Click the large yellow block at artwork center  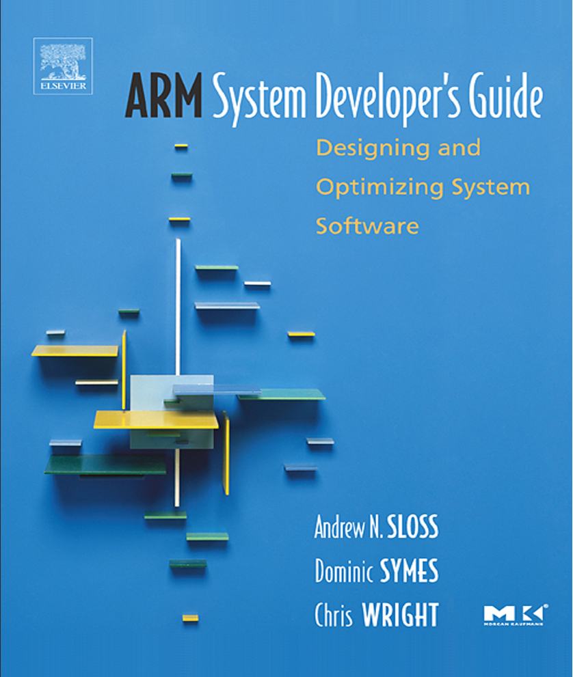[x=156, y=419]
